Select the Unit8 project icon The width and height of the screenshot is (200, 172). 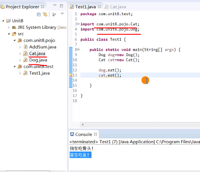tap(8, 20)
